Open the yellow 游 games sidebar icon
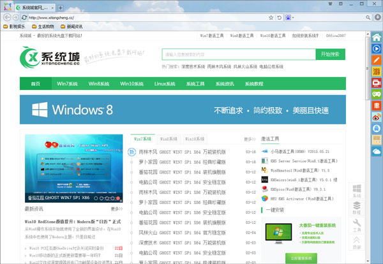The width and height of the screenshot is (383, 264). tap(377, 71)
